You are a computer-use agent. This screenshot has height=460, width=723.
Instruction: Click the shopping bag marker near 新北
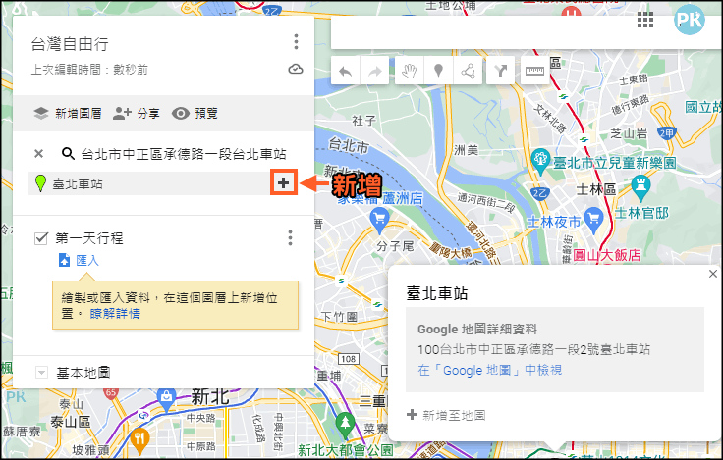[166, 397]
